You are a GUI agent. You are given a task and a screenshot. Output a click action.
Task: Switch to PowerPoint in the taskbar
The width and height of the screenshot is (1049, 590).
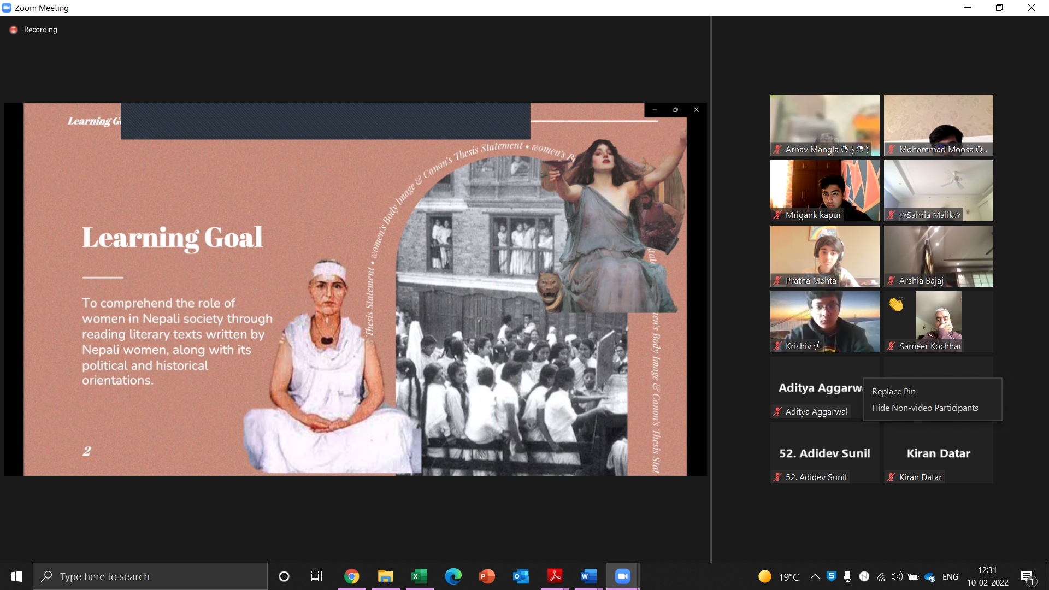(487, 576)
